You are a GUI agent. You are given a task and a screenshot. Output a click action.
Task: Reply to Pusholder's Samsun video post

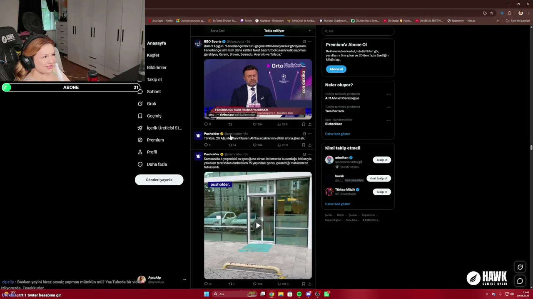coord(206,284)
